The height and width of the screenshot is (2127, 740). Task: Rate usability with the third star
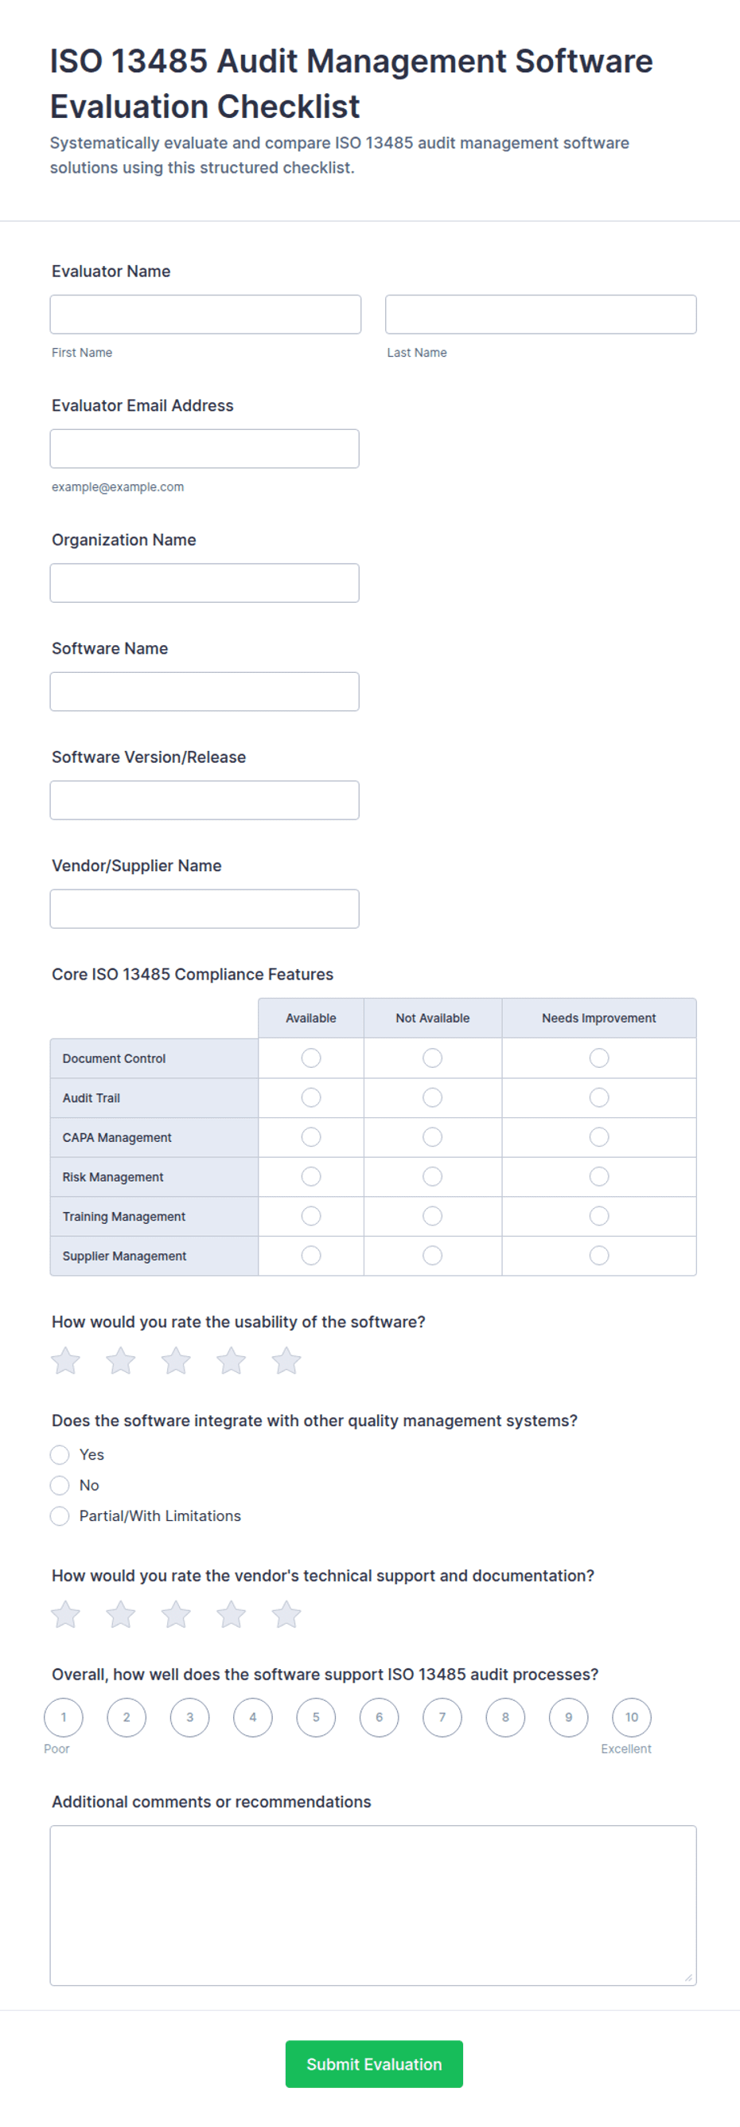176,1360
